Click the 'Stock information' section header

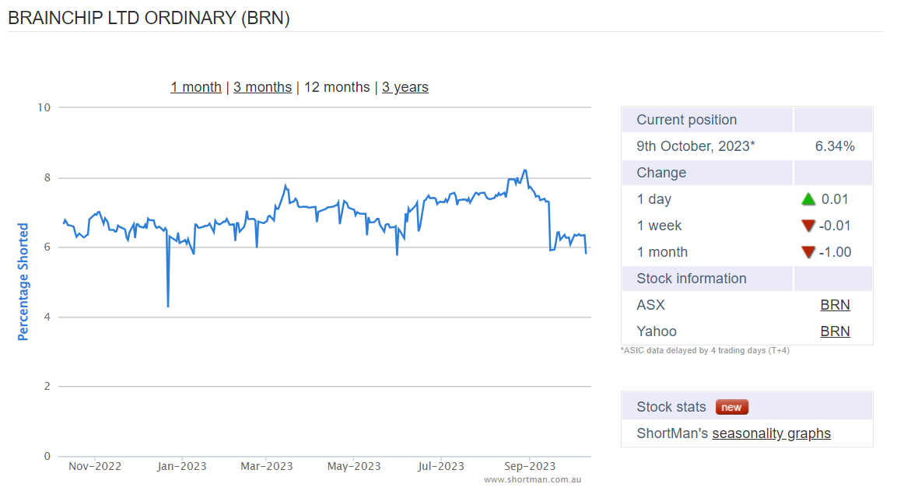pyautogui.click(x=691, y=279)
